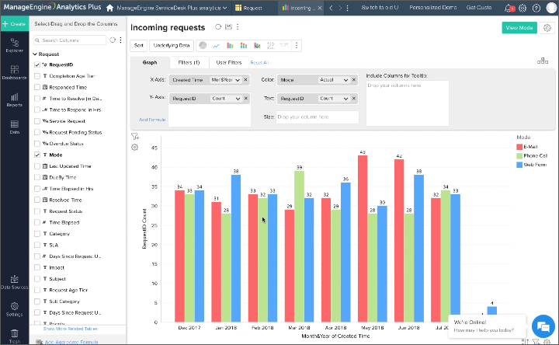
Task: Click the save icon beside report title
Action: 229,27
